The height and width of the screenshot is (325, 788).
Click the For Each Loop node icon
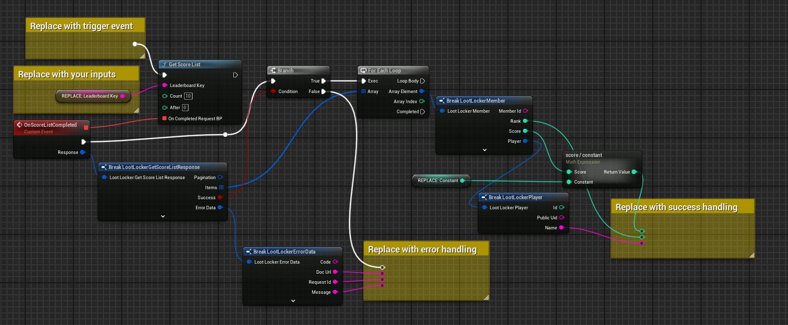pos(363,70)
